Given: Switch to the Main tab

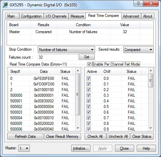Looking at the screenshot, I should pos(12,16).
